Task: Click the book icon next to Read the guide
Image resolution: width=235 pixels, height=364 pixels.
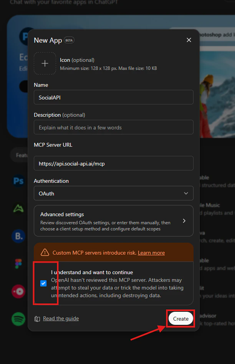Action: [37, 318]
